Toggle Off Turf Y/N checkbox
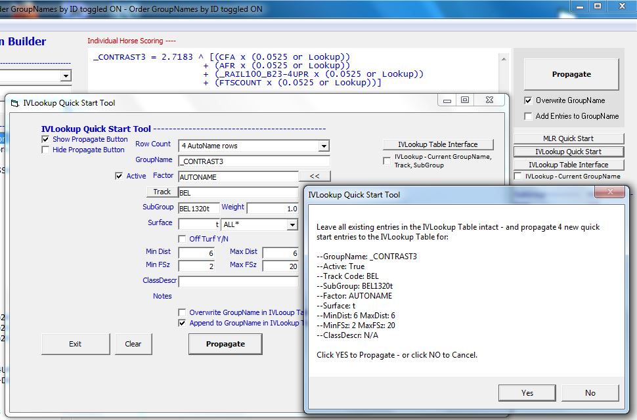This screenshot has height=420, width=637. [x=182, y=239]
